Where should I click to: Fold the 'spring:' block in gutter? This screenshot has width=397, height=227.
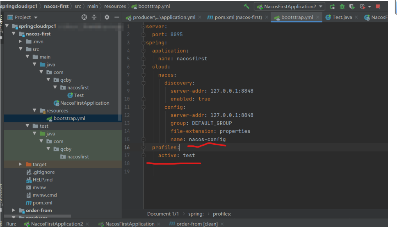pos(143,43)
